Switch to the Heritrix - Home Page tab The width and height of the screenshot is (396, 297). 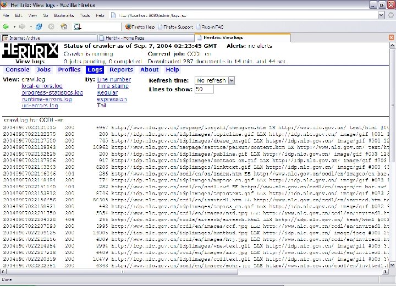tap(146, 38)
